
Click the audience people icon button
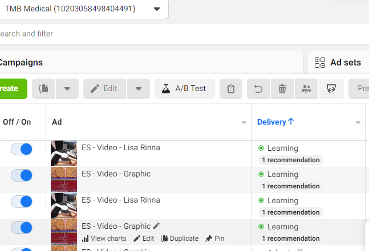(306, 89)
